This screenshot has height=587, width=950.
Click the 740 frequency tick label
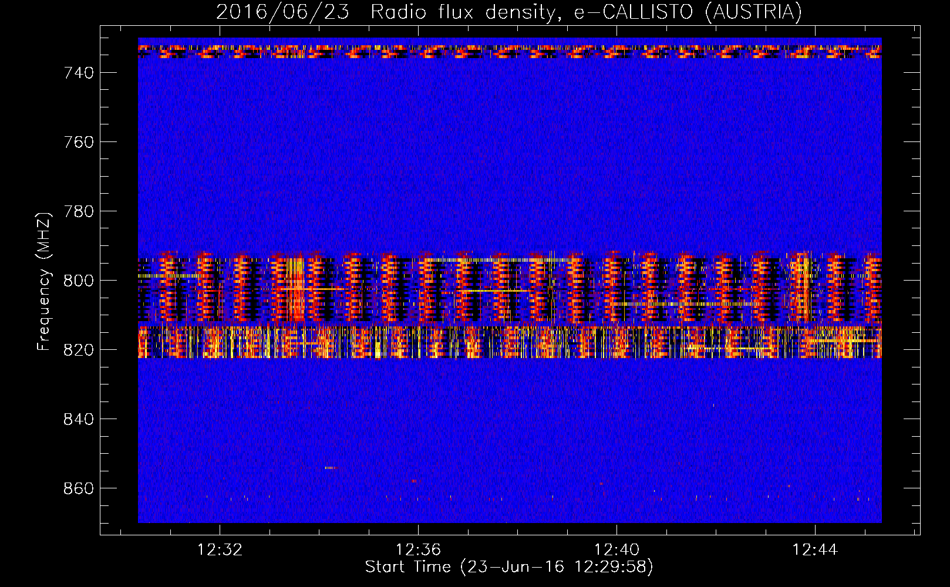(x=79, y=73)
